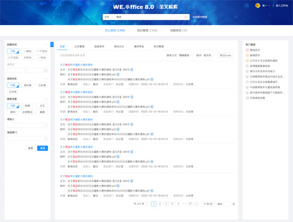The image size is (293, 222).
Task: Click the blue search button in filter panel
Action: pos(43,148)
